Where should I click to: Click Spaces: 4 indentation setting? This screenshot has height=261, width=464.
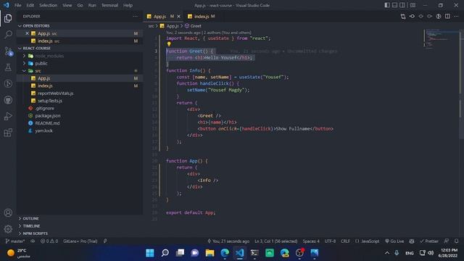[x=311, y=241]
